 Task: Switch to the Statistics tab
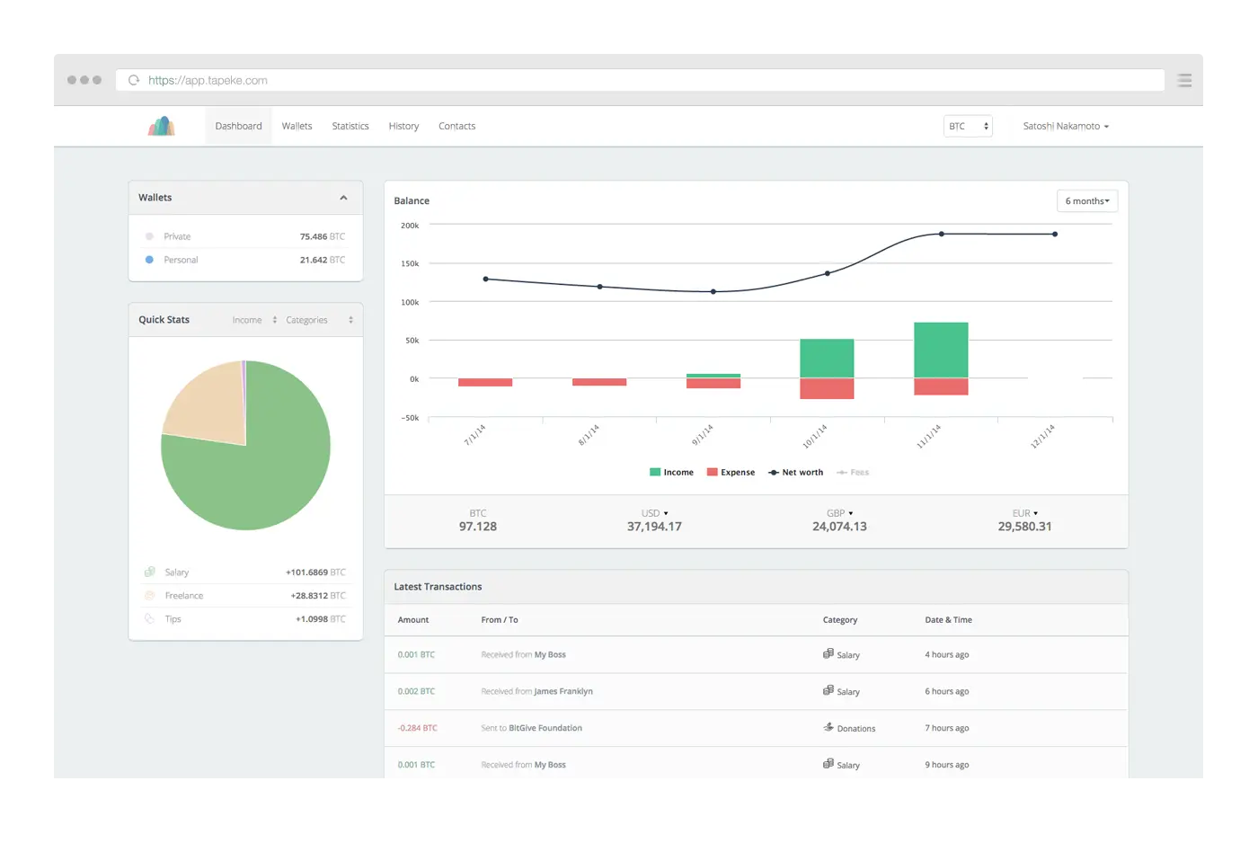pyautogui.click(x=350, y=126)
